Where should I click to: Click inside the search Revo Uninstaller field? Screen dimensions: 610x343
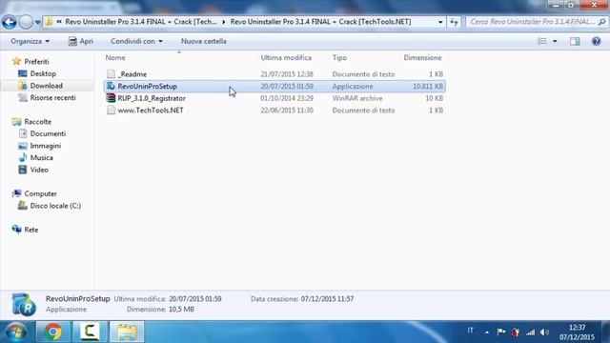[532, 22]
